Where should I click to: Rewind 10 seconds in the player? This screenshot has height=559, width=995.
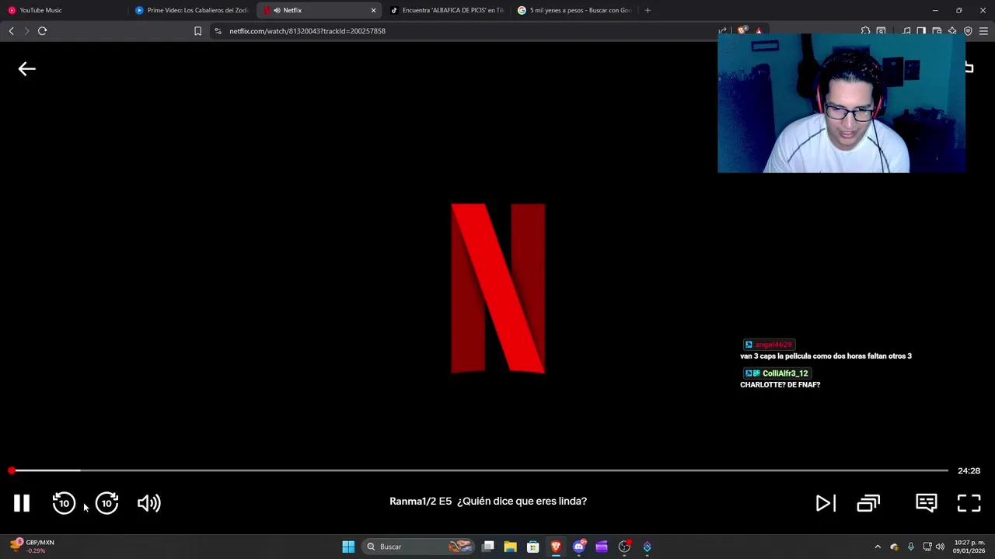pyautogui.click(x=64, y=503)
